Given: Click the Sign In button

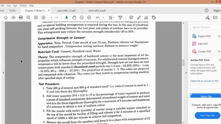Looking at the screenshot, I should point(217,11).
